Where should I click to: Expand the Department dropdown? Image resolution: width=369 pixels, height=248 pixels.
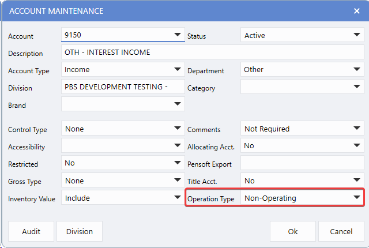(x=357, y=70)
